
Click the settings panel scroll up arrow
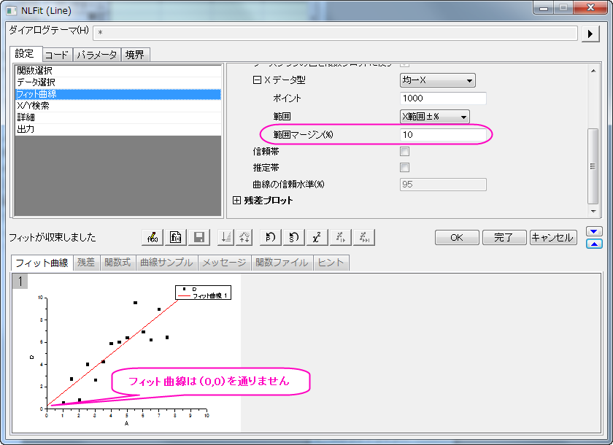pos(593,71)
